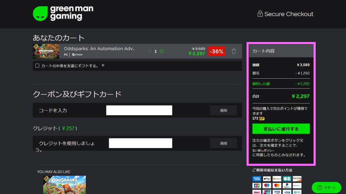Screen dimensions: 346x194
Task: Apply the coupon code with 適用 button
Action: [x=223, y=110]
